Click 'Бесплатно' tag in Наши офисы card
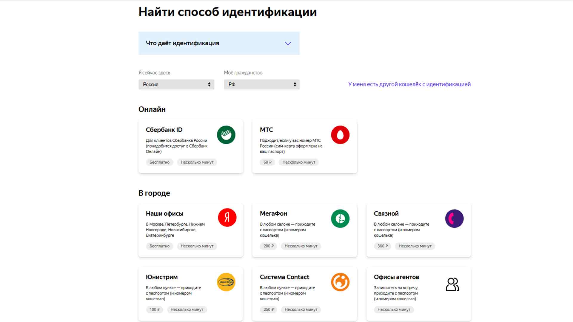The image size is (573, 322). click(159, 246)
